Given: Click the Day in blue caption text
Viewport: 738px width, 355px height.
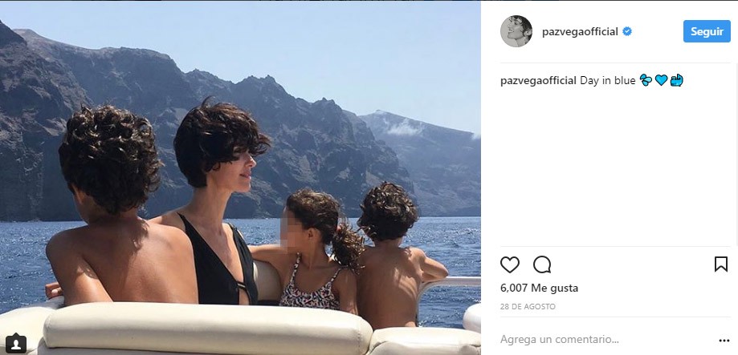Looking at the screenshot, I should 608,80.
